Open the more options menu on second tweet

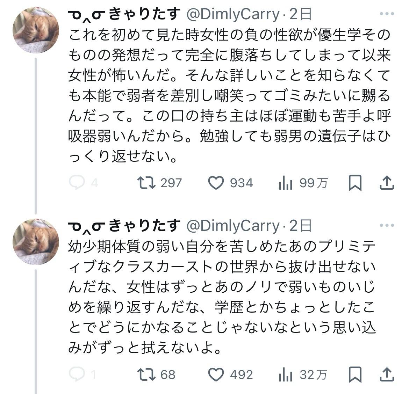click(x=387, y=225)
